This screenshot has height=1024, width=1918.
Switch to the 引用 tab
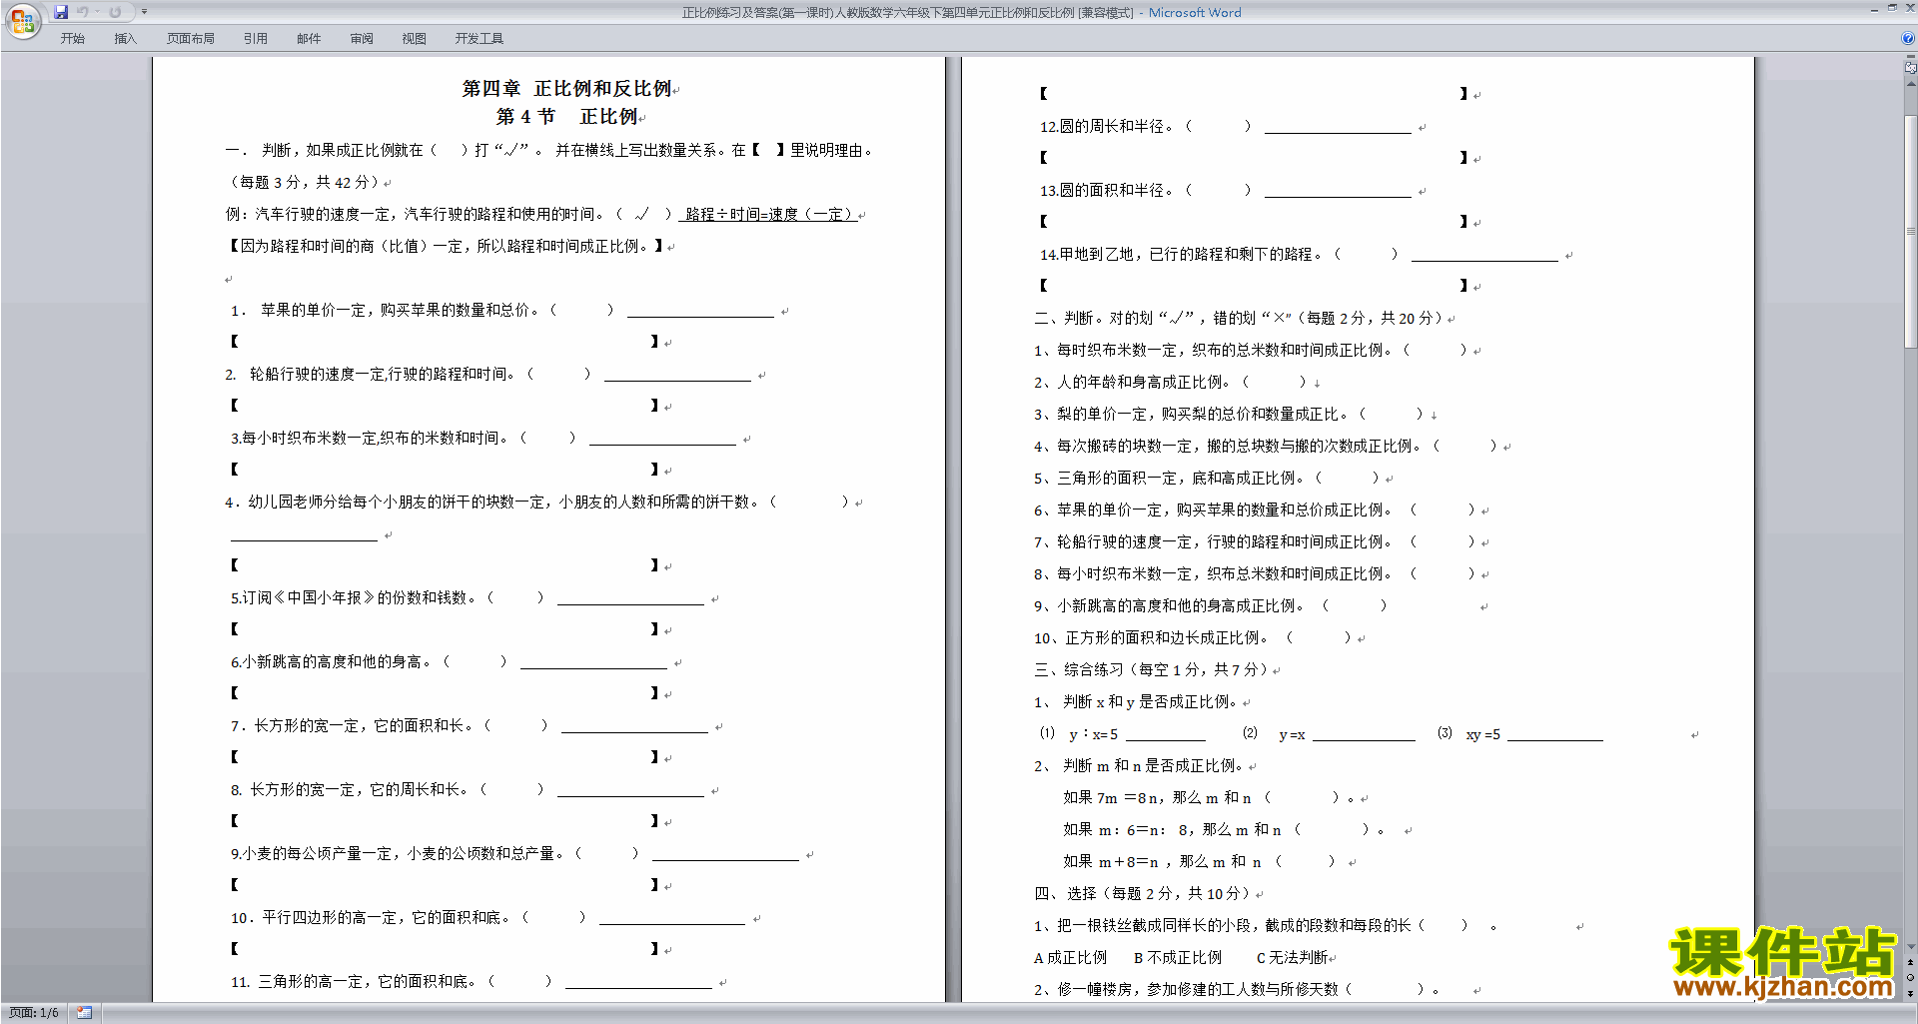point(255,39)
